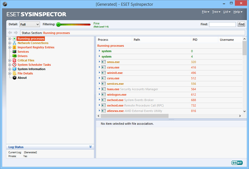Click the forward navigation arrow
Viewport: 249px width, 169px height.
(x=15, y=33)
